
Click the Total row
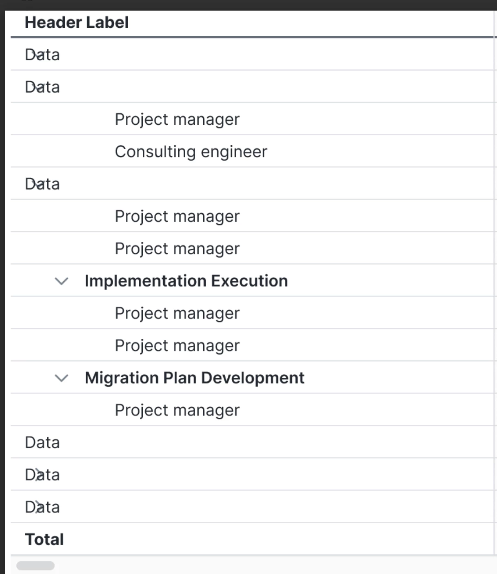click(44, 539)
